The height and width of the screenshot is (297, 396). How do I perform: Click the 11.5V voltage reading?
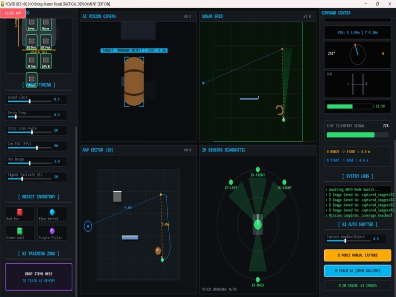pyautogui.click(x=380, y=106)
